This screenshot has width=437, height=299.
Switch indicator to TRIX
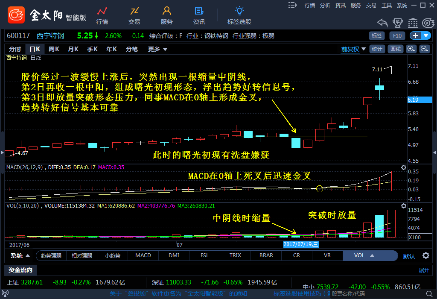(235, 255)
